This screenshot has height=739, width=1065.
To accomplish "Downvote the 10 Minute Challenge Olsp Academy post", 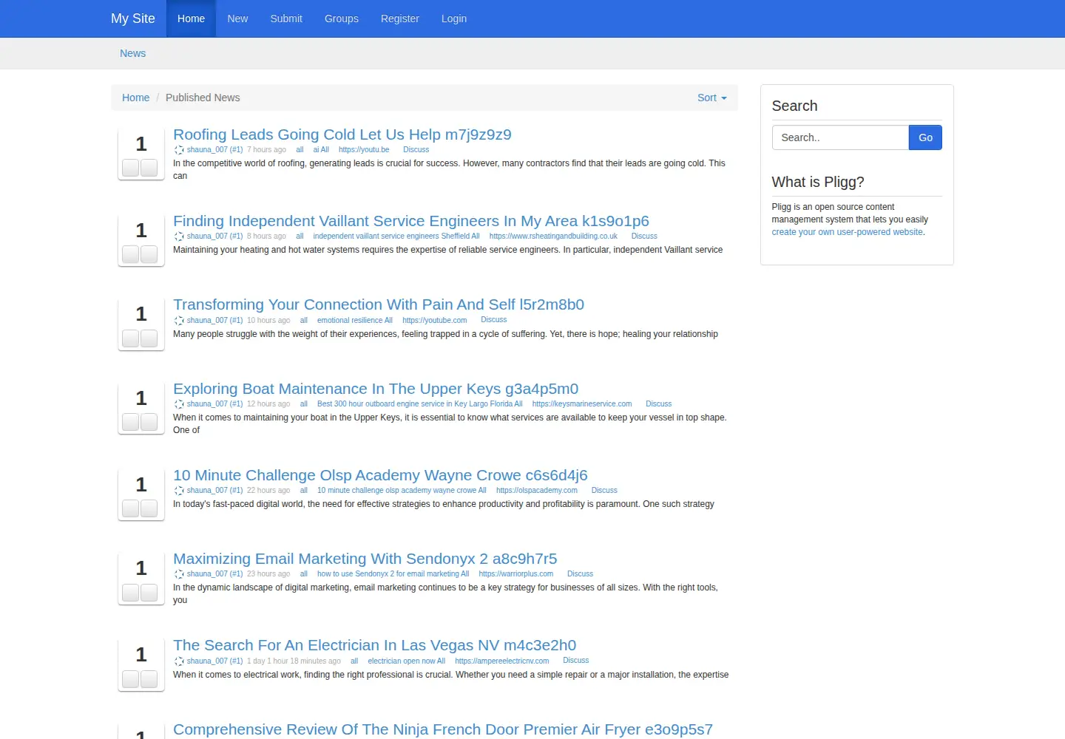I will coord(149,508).
